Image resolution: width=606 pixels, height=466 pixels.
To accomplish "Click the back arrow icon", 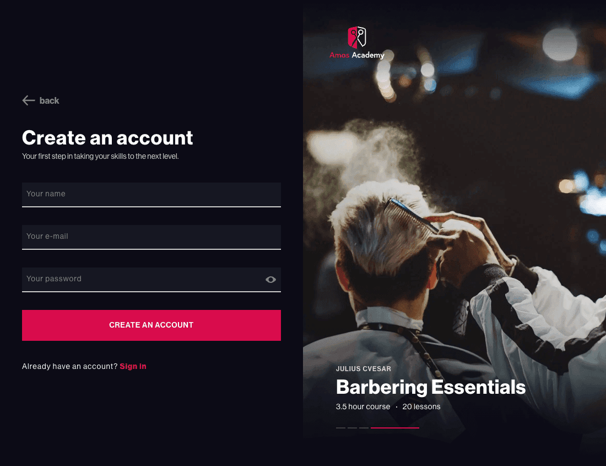I will pos(29,100).
